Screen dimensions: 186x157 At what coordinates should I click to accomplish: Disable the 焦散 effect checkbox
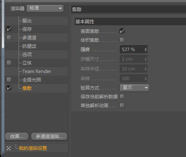(9, 88)
